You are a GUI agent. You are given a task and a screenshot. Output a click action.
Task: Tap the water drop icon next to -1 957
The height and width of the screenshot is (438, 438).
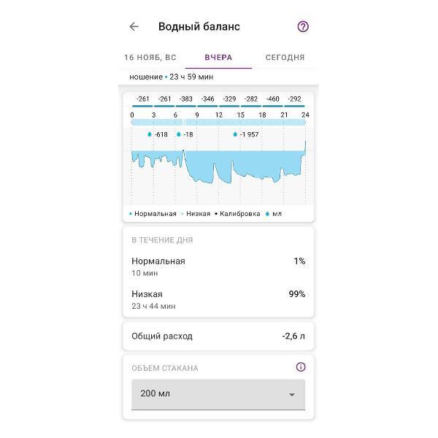[x=235, y=134]
